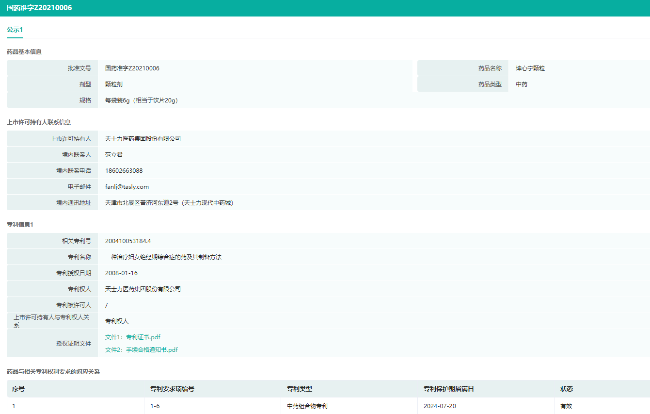The width and height of the screenshot is (650, 414).
Task: Click the 批准文号 value in the basic info section
Action: [132, 68]
